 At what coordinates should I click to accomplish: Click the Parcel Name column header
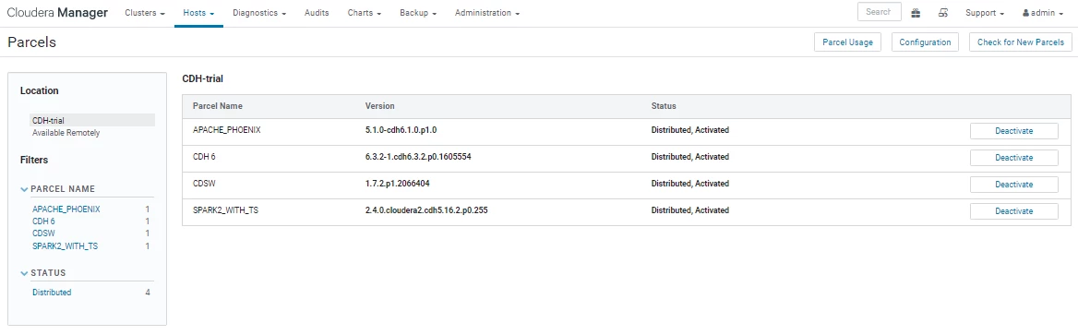click(217, 106)
